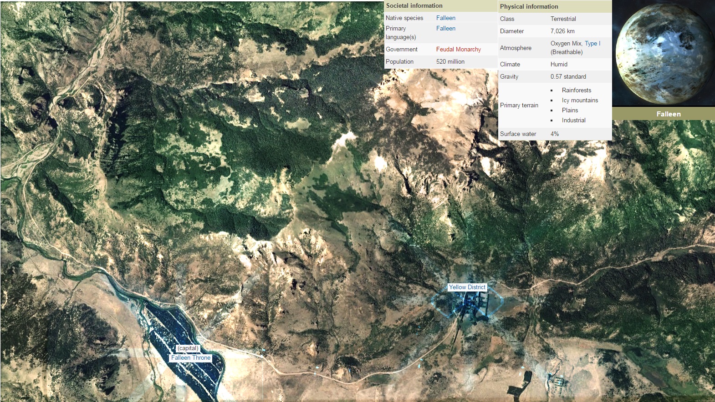Viewport: 715px width, 402px height.
Task: Click the Surface water 4% value
Action: pyautogui.click(x=554, y=134)
